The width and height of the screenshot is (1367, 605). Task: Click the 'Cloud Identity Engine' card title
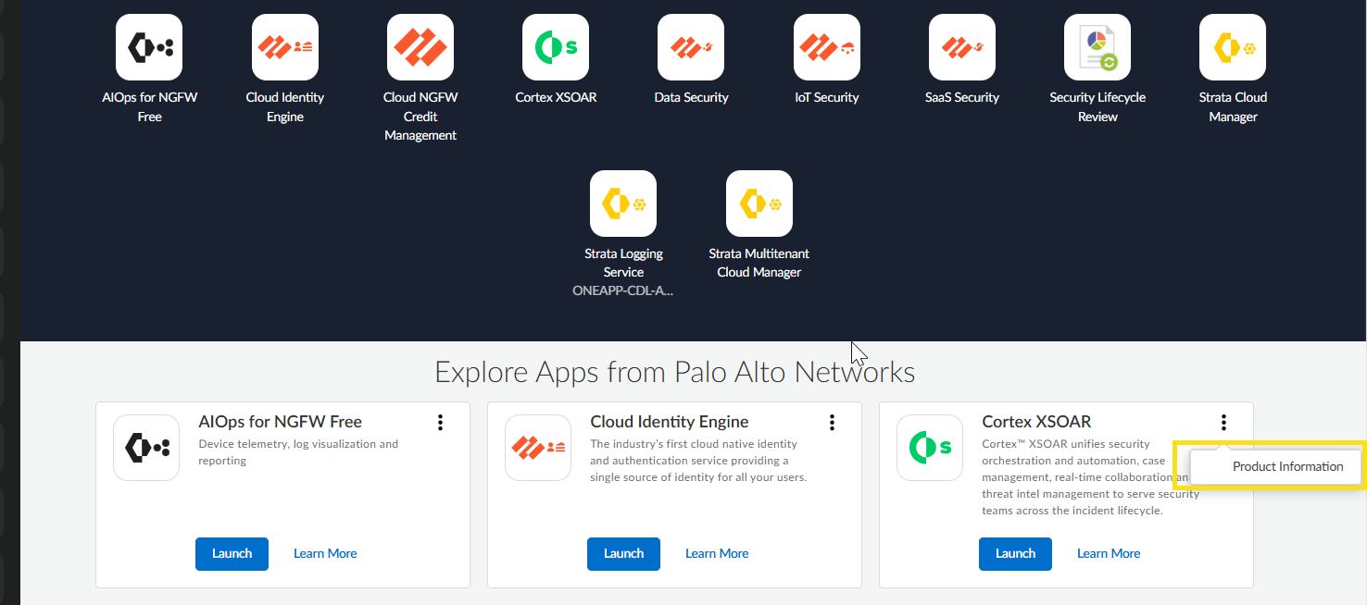pyautogui.click(x=670, y=422)
